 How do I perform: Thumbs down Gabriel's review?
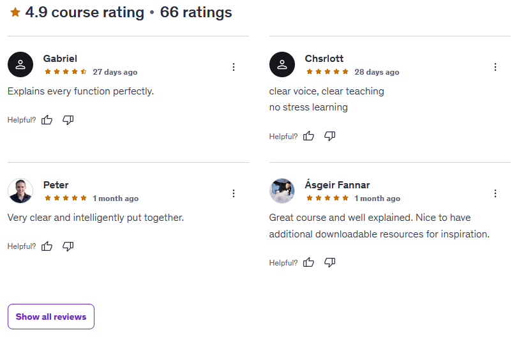click(68, 119)
